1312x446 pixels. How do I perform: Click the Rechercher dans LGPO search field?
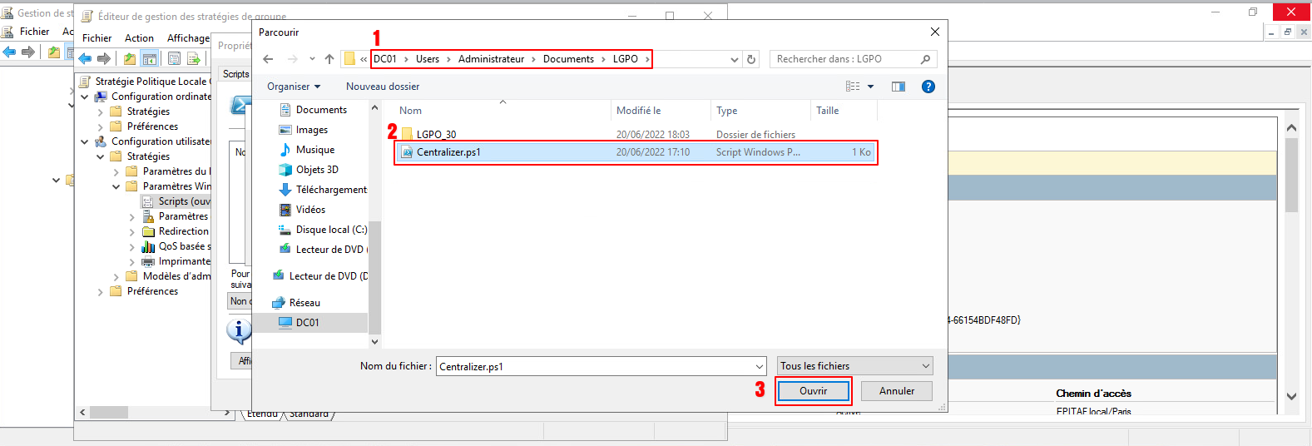click(x=844, y=59)
